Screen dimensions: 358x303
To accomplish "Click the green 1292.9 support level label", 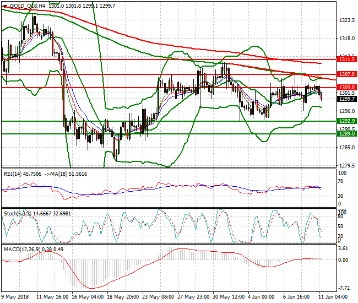I will coord(347,121).
